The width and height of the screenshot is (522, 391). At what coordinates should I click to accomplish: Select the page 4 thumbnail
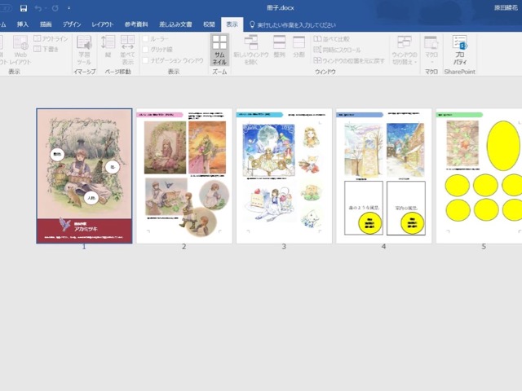[x=384, y=176]
